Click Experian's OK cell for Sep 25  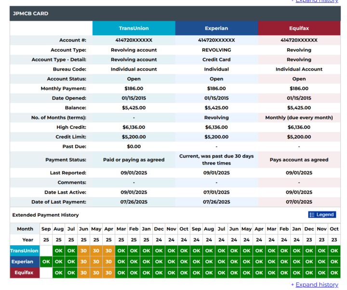pos(46,262)
